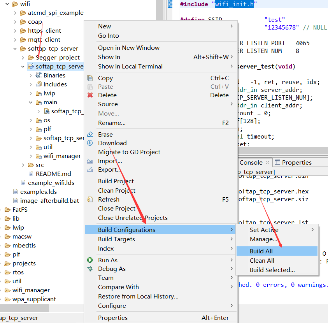328x323 pixels.
Task: Click the Refresh icon in context menu
Action: click(90, 200)
